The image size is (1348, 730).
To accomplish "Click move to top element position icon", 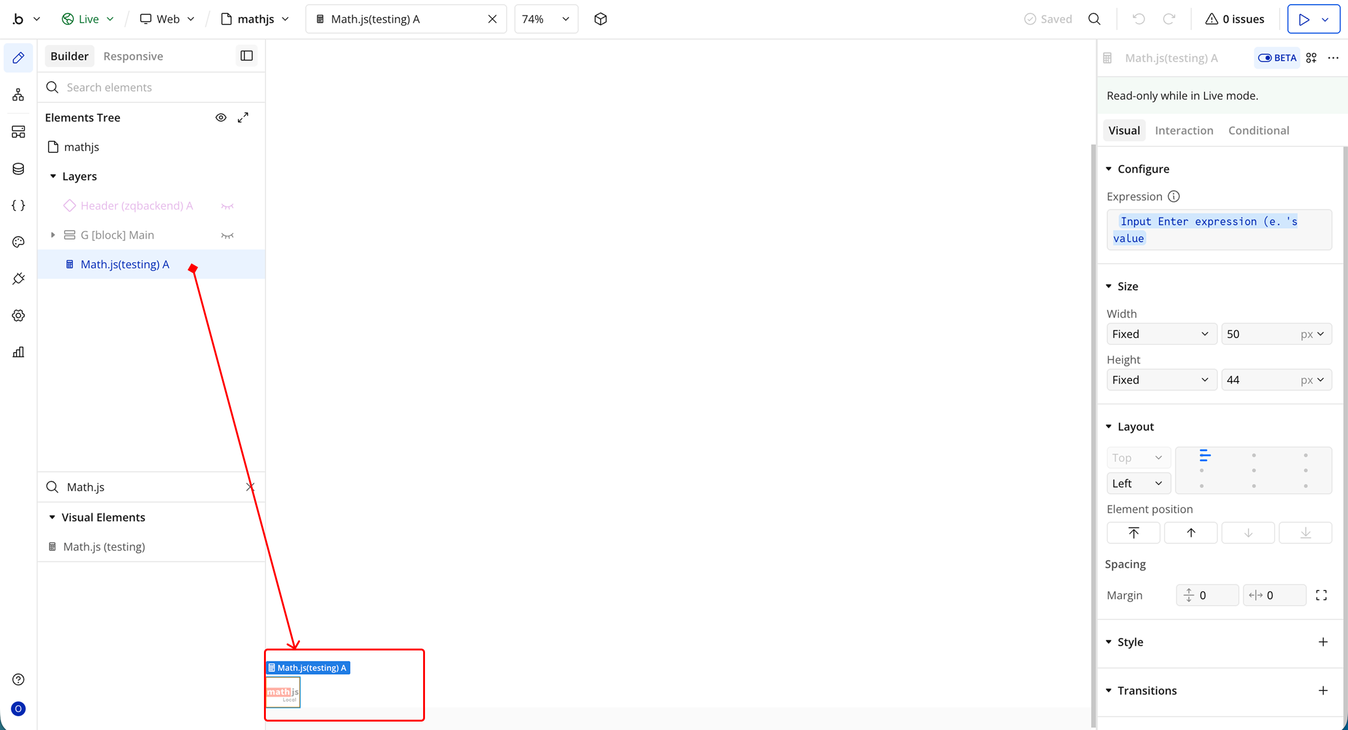I will (x=1133, y=533).
